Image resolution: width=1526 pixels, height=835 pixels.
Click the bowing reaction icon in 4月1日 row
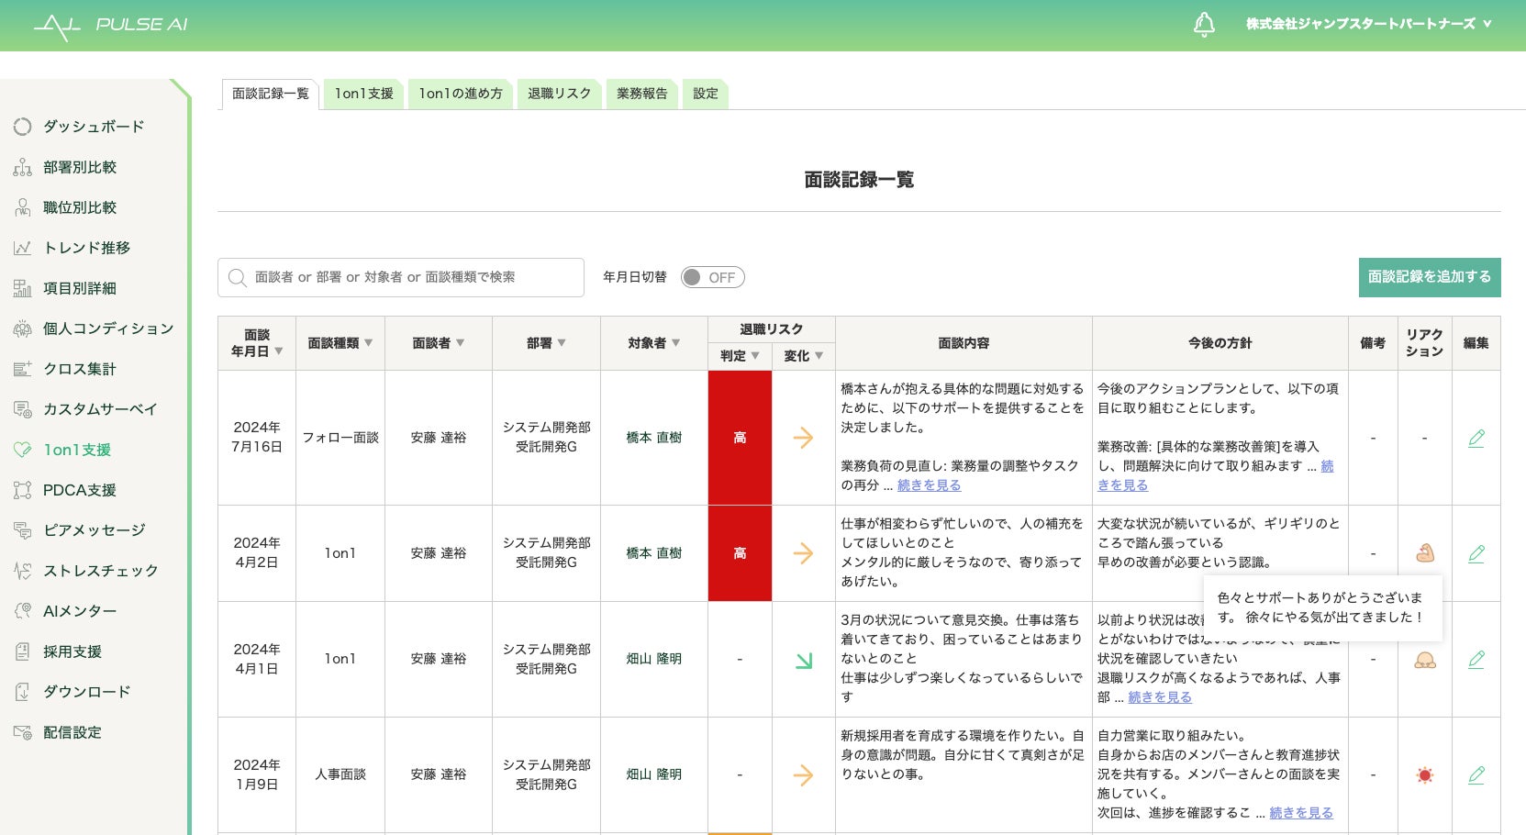(x=1424, y=660)
